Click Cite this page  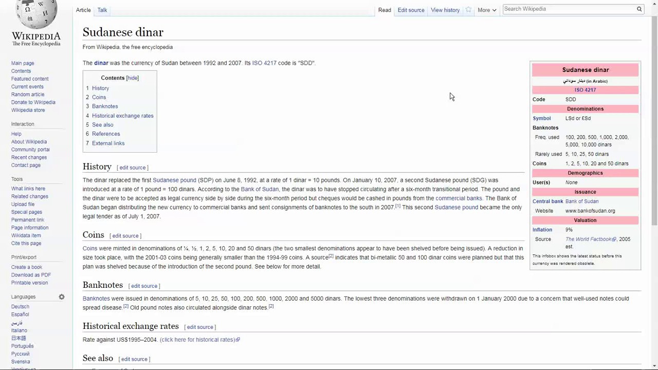(26, 243)
